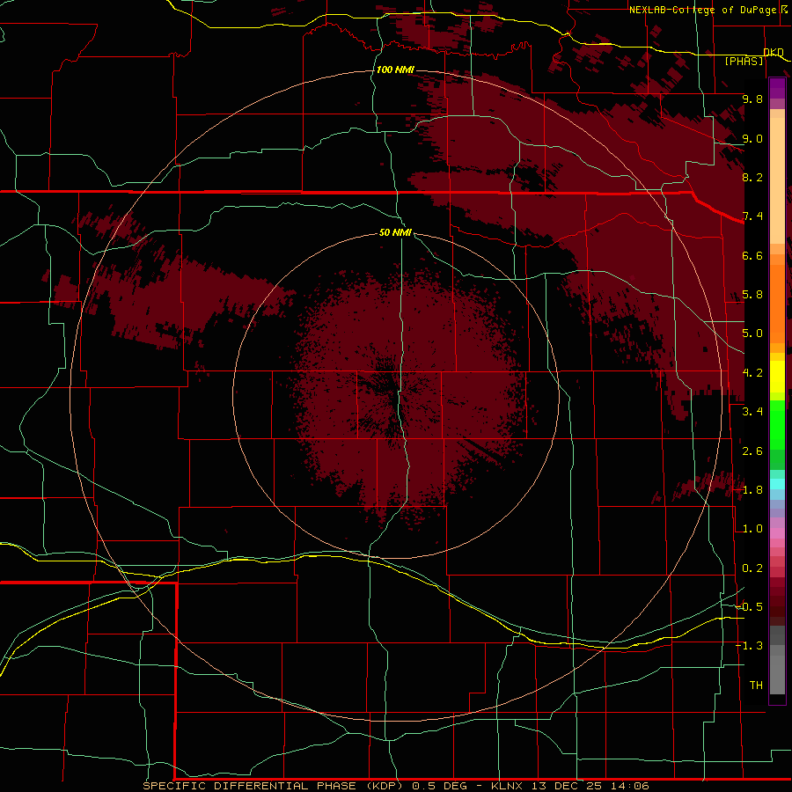Click the radar site center with radial spokes
Image resolution: width=792 pixels, height=792 pixels.
395,395
